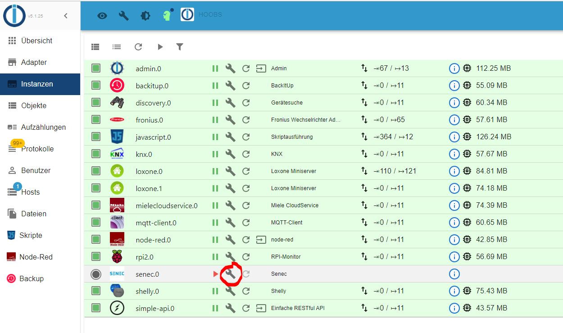Open Node-Red in the sidebar
This screenshot has height=333, width=563.
pos(40,257)
